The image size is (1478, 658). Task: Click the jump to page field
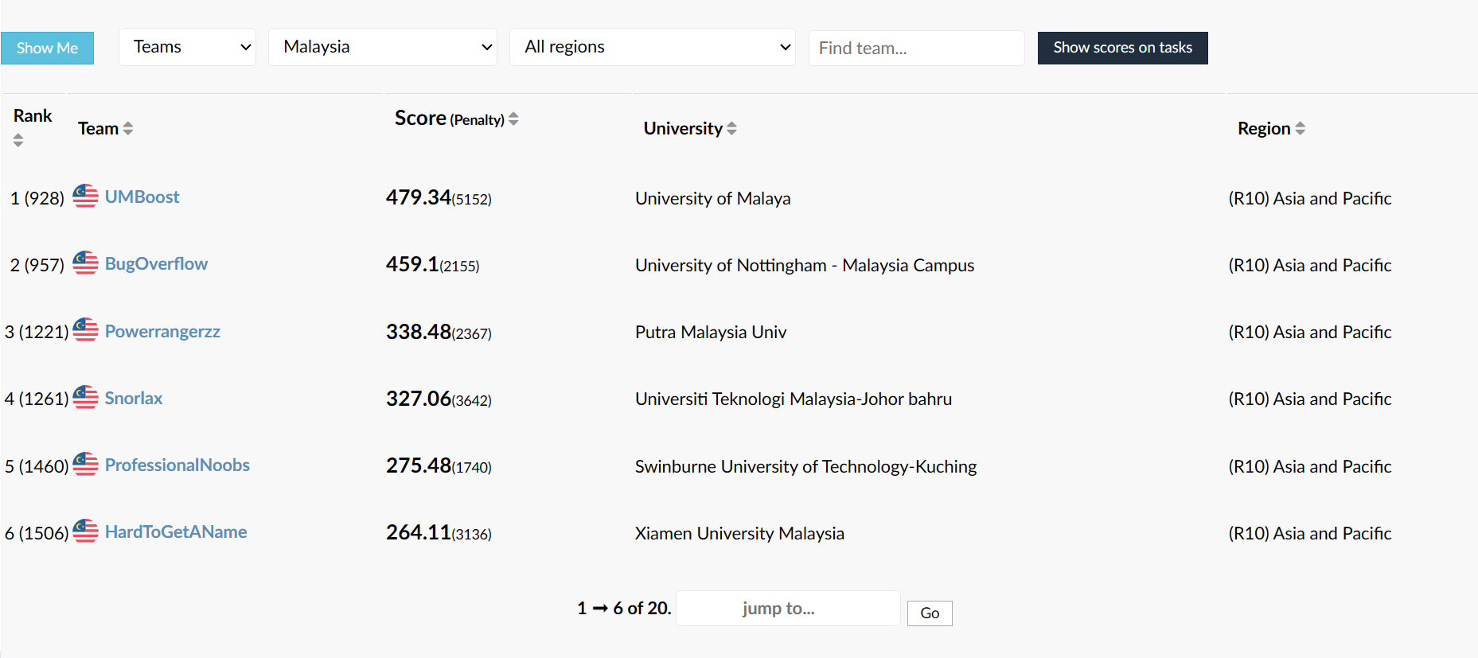[788, 608]
